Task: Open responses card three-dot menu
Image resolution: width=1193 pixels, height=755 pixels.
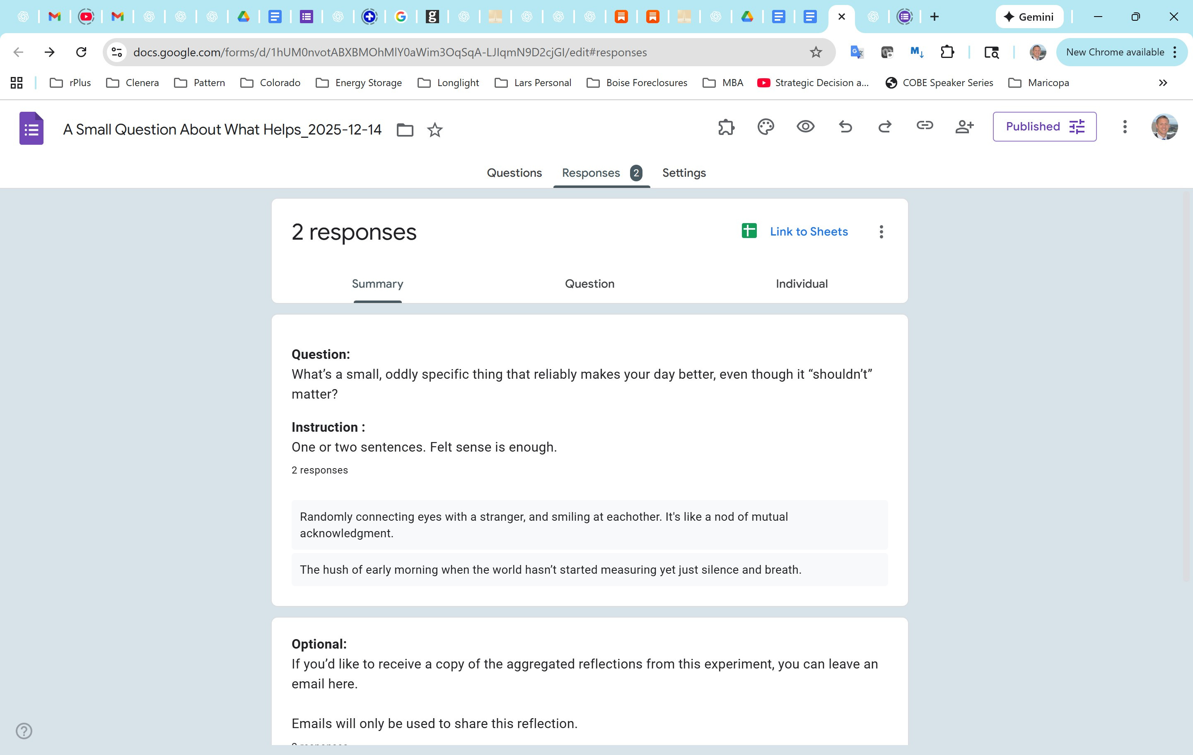Action: click(x=881, y=232)
